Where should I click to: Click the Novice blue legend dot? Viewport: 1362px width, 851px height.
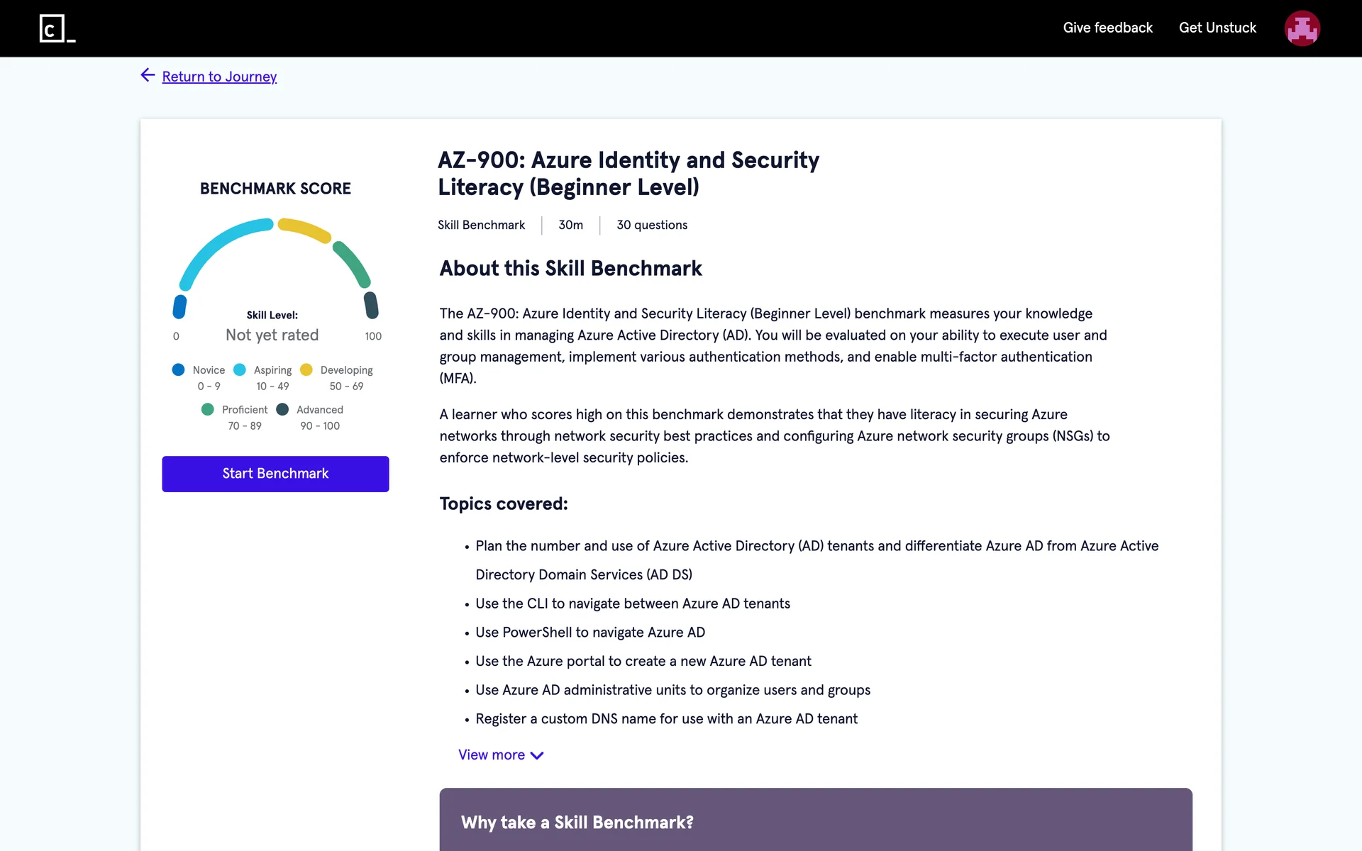(x=178, y=369)
